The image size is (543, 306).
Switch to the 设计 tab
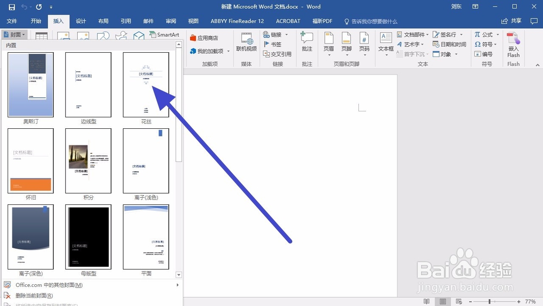point(81,21)
